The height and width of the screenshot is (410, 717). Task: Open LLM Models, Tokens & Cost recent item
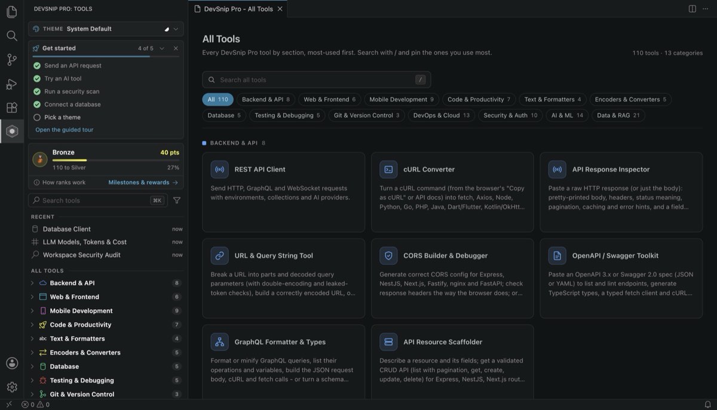coord(106,242)
